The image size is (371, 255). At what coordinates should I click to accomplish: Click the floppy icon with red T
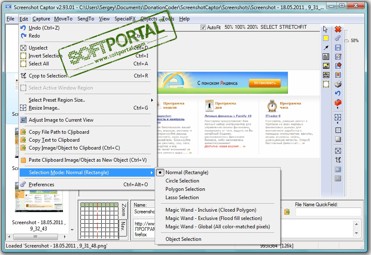(x=338, y=75)
